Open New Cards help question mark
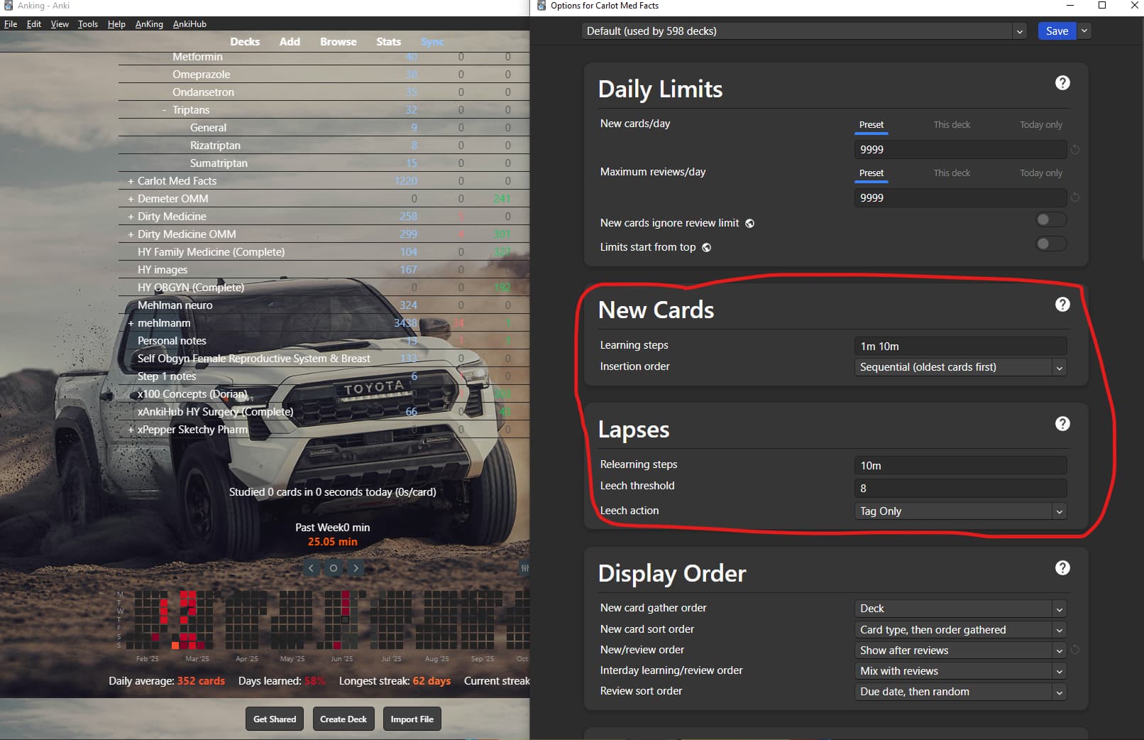Screen dimensions: 1144x740 click(x=1062, y=305)
